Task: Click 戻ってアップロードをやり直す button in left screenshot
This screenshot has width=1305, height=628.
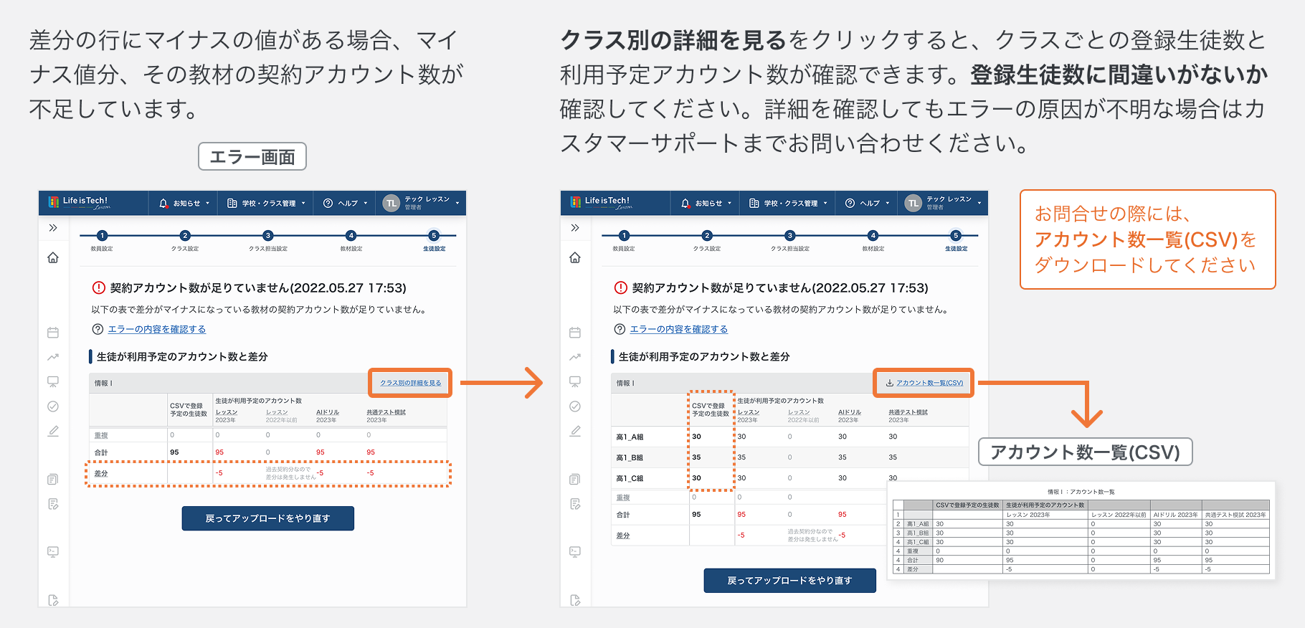Action: (268, 518)
